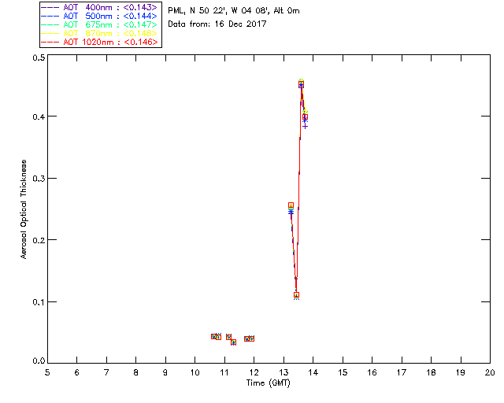Image resolution: width=504 pixels, height=403 pixels.
Task: Click the PML station location text
Action: [x=234, y=11]
